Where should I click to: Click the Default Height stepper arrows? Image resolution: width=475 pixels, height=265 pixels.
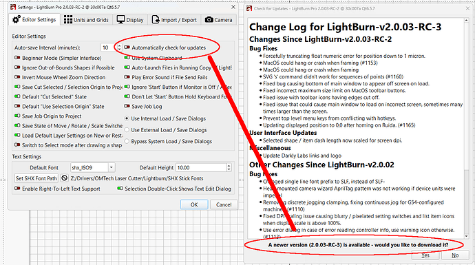pyautogui.click(x=229, y=167)
